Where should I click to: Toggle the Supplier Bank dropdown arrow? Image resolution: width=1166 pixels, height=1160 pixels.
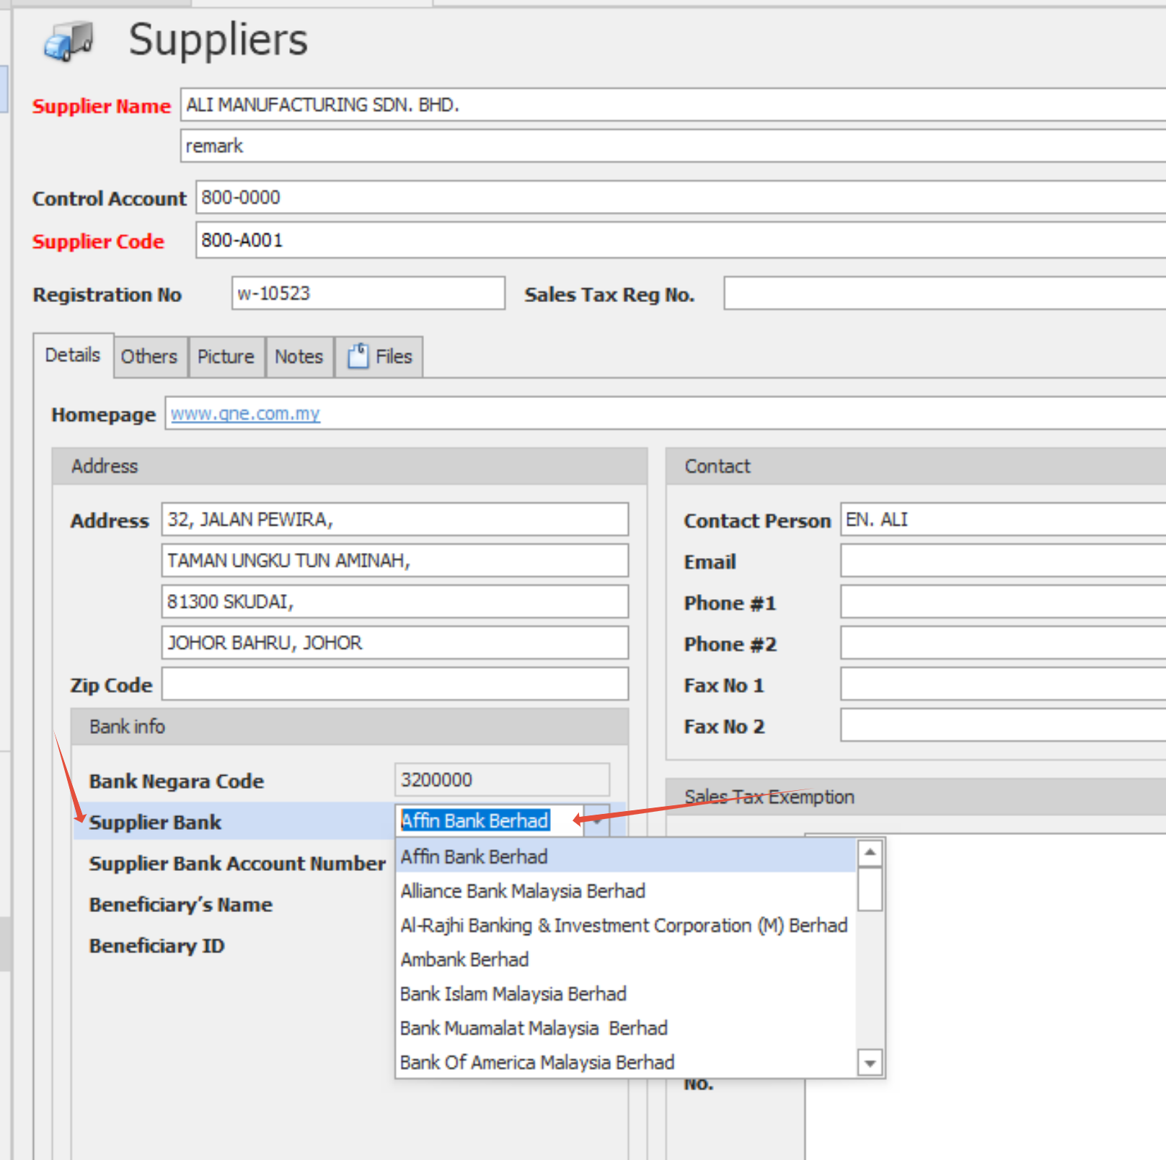[597, 820]
